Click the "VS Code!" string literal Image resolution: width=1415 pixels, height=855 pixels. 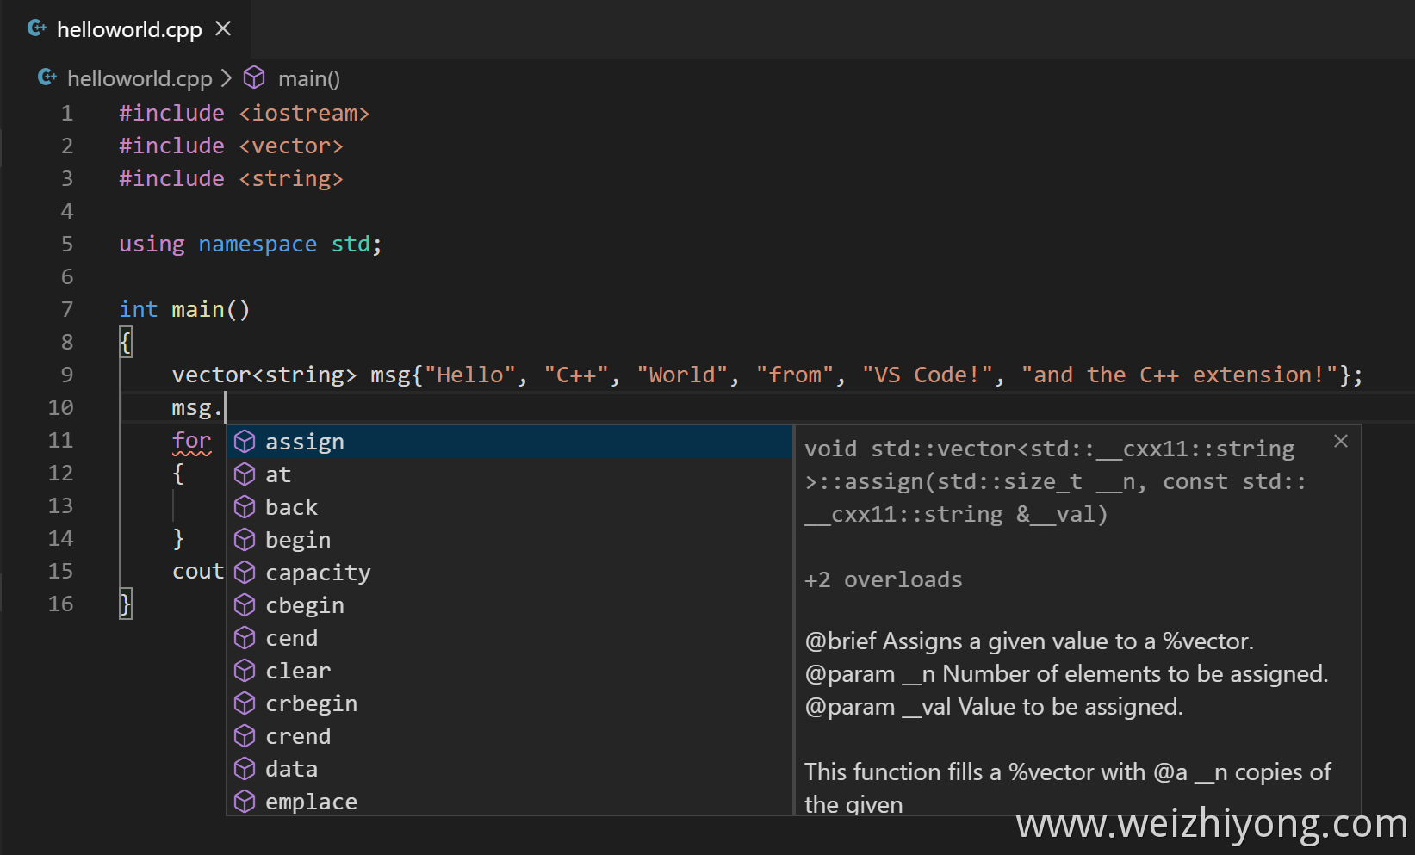click(x=928, y=375)
